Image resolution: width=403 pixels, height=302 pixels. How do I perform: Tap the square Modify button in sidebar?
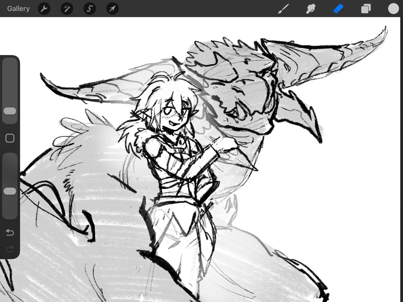(10, 138)
